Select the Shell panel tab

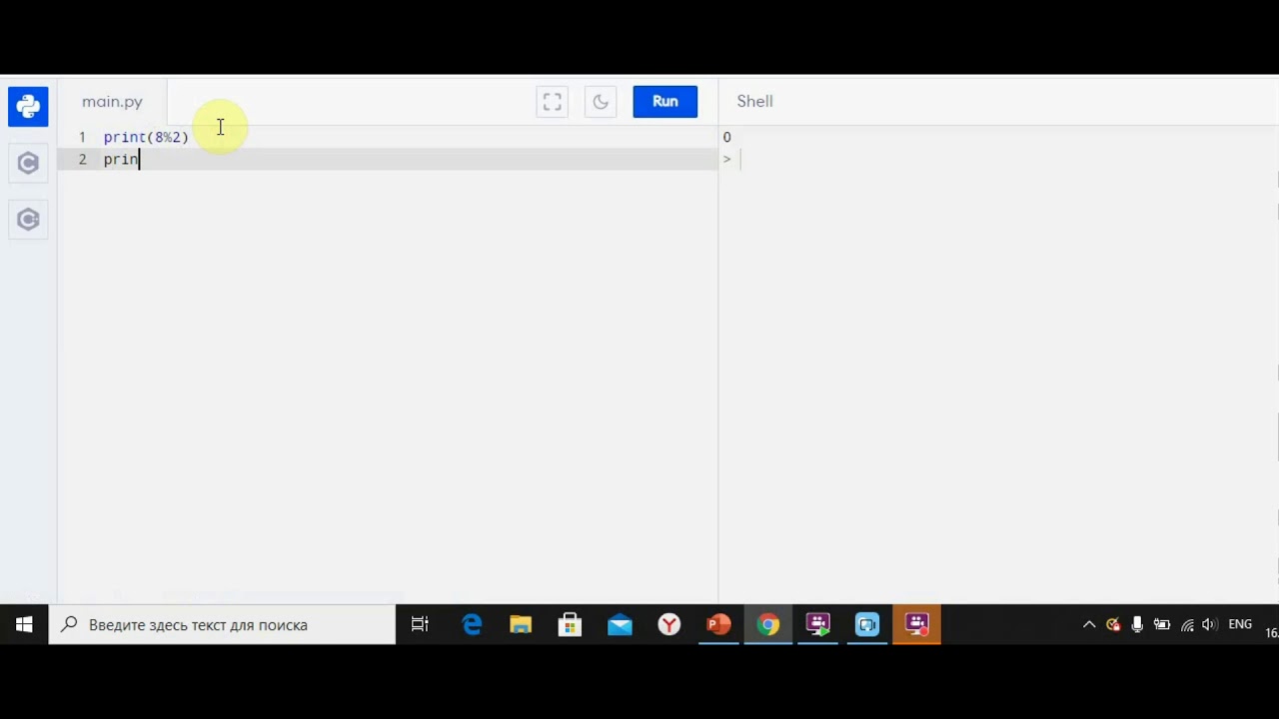click(755, 101)
